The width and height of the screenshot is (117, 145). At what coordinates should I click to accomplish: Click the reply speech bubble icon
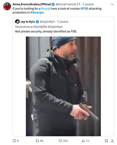tap(14, 141)
